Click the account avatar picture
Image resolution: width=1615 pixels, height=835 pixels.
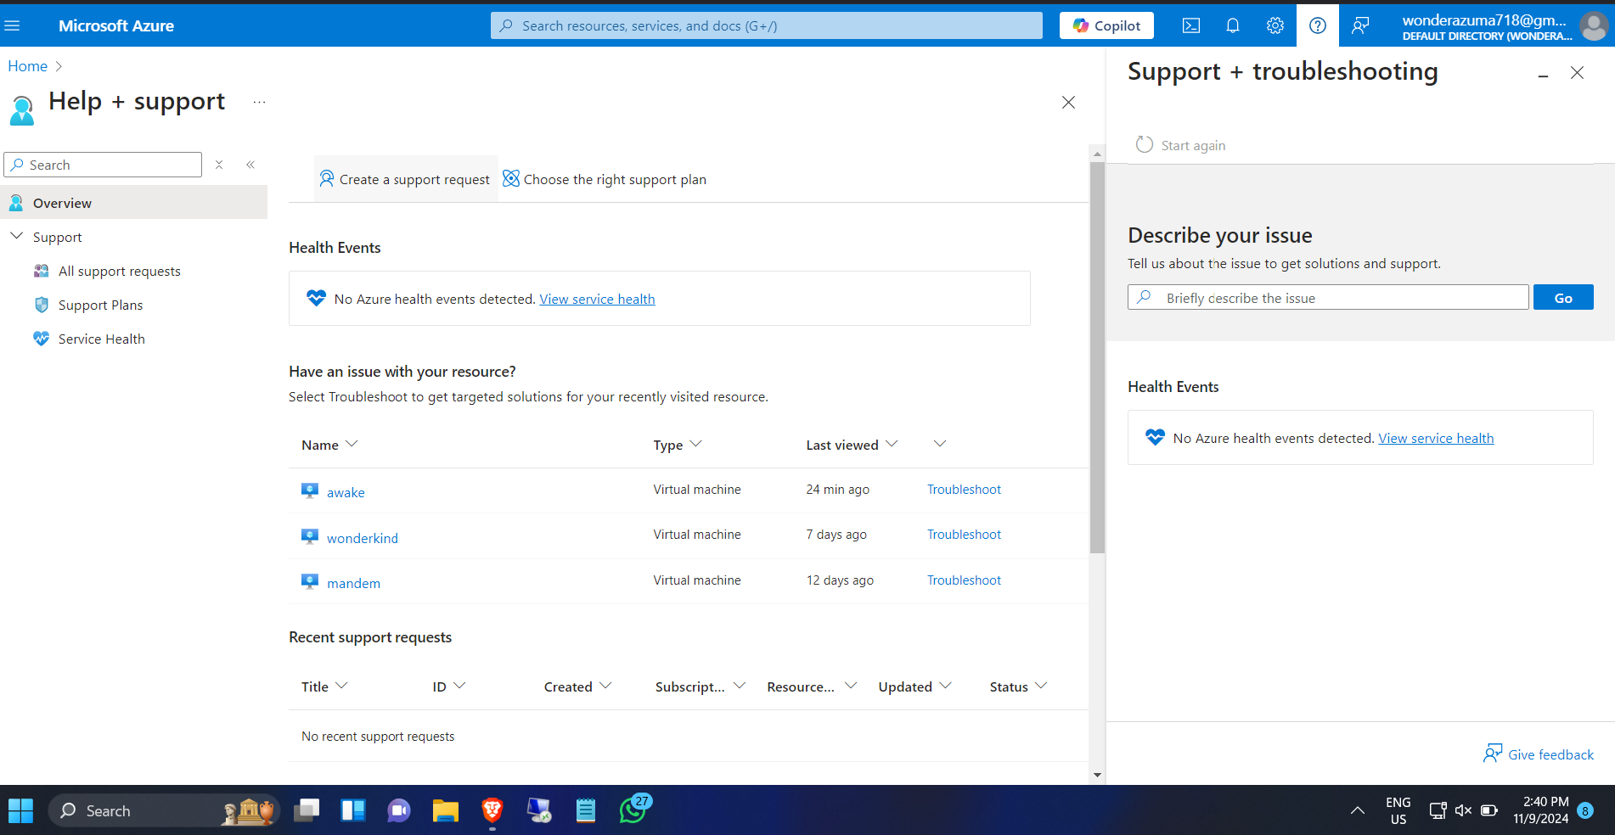point(1593,26)
